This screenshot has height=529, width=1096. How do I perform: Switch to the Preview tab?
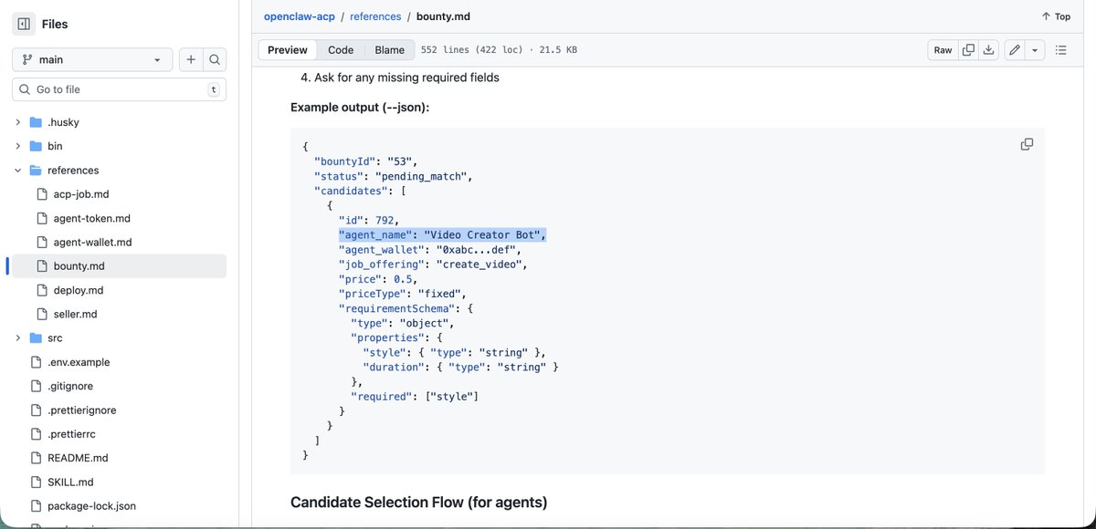pyautogui.click(x=288, y=50)
